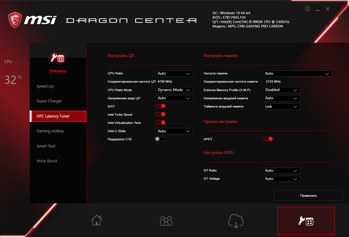Disable Intel Turbo Boost switch
Viewport: 349px width, 237px height.
(160, 114)
